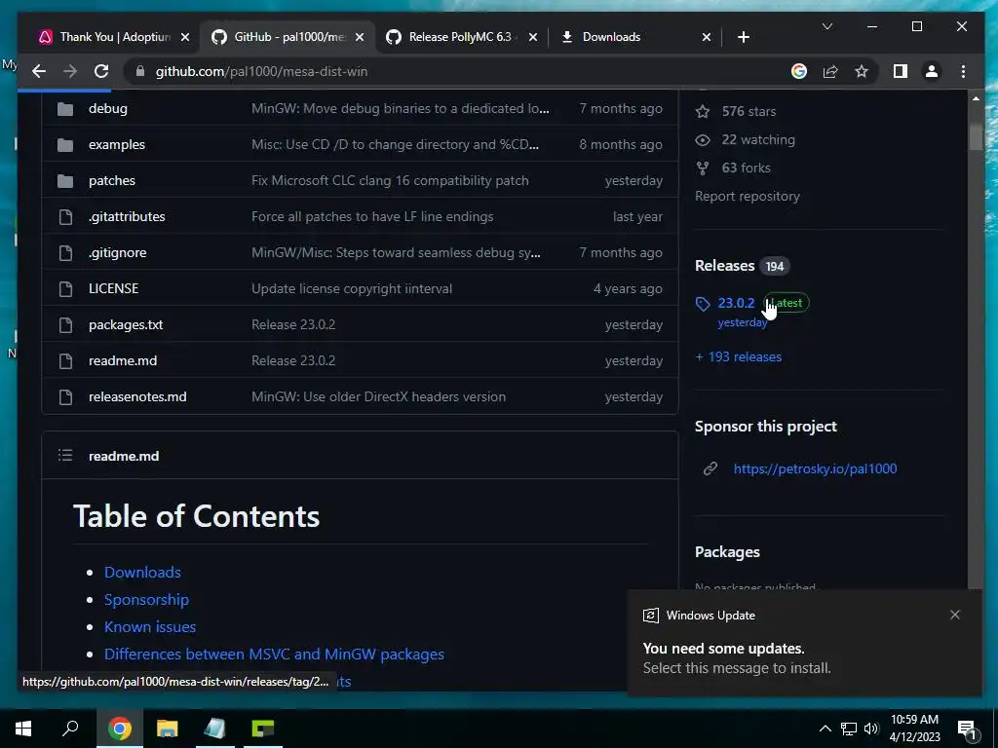The height and width of the screenshot is (748, 998).
Task: Click the share page icon
Action: click(830, 71)
